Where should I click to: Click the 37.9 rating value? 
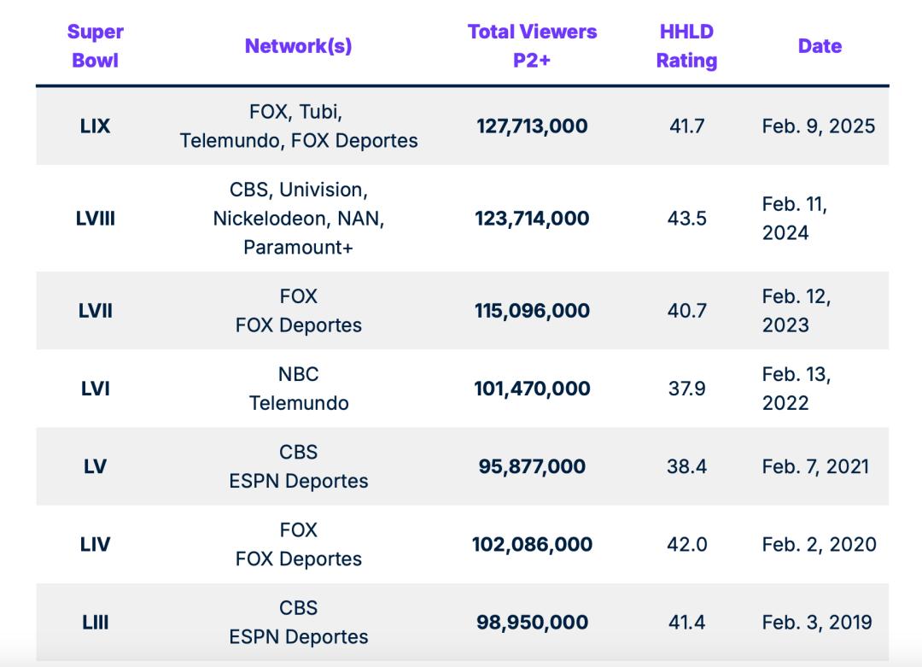tap(686, 389)
